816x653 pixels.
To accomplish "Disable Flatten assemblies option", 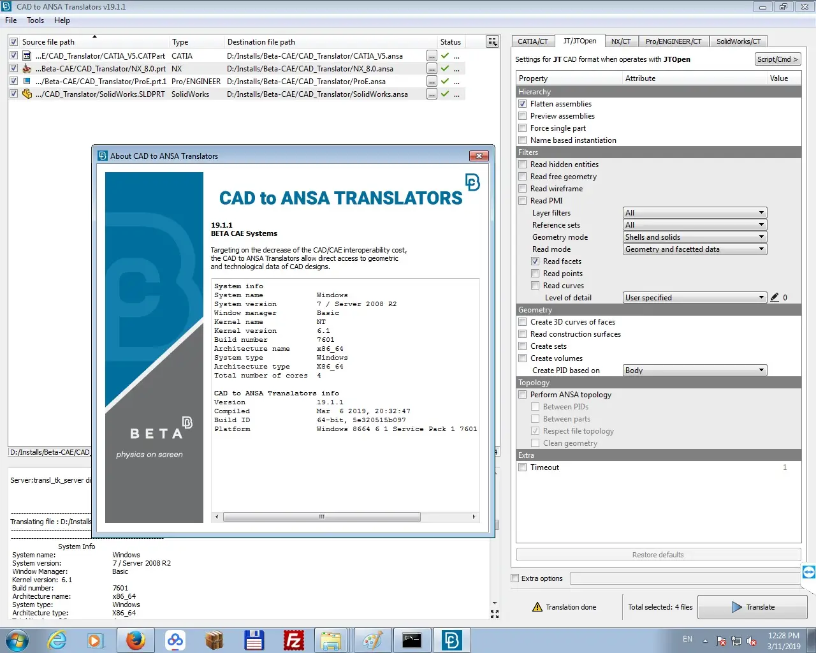I will pyautogui.click(x=523, y=104).
